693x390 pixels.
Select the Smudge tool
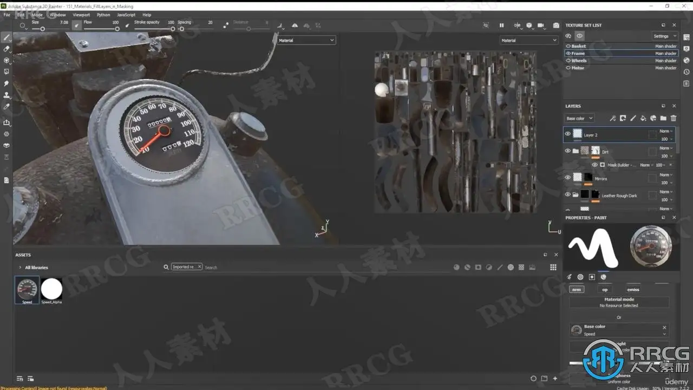[6, 83]
